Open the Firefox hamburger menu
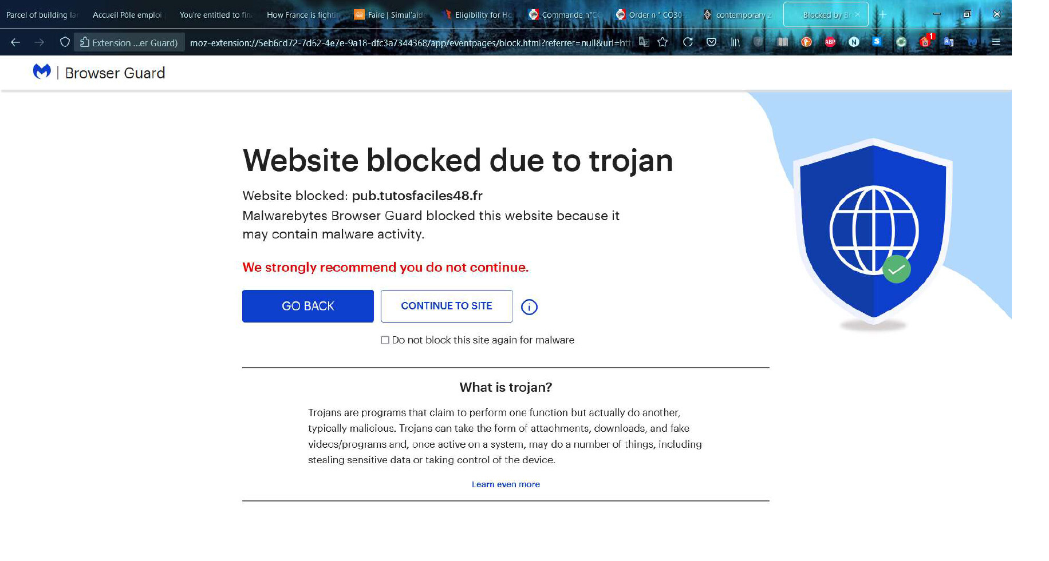The image size is (1049, 561). (x=996, y=42)
